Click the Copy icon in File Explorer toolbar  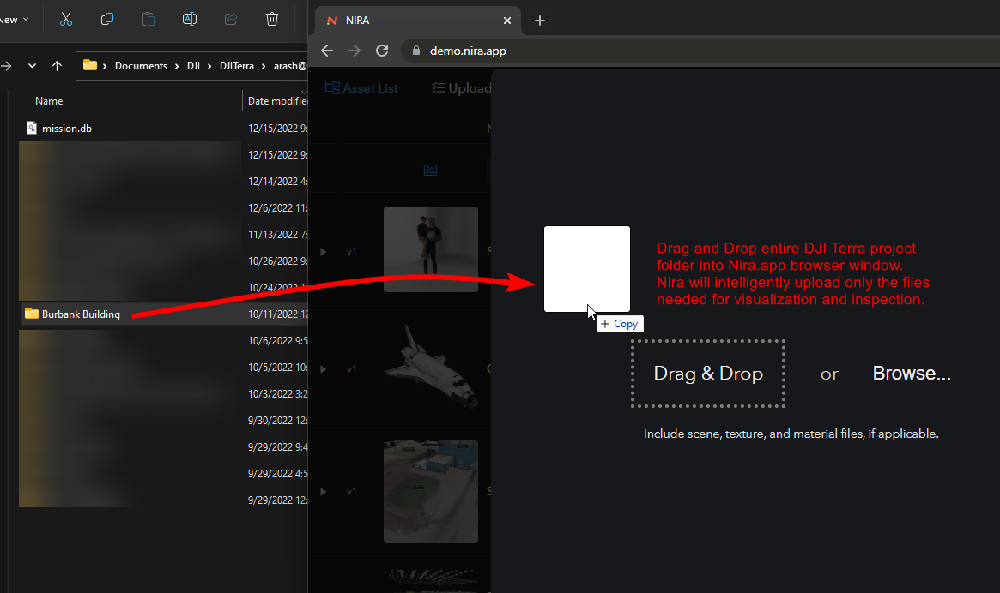107,20
